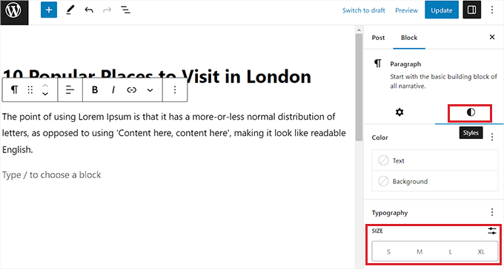Image resolution: width=504 pixels, height=269 pixels.
Task: Toggle the settings sidebar panel button
Action: pos(472,10)
